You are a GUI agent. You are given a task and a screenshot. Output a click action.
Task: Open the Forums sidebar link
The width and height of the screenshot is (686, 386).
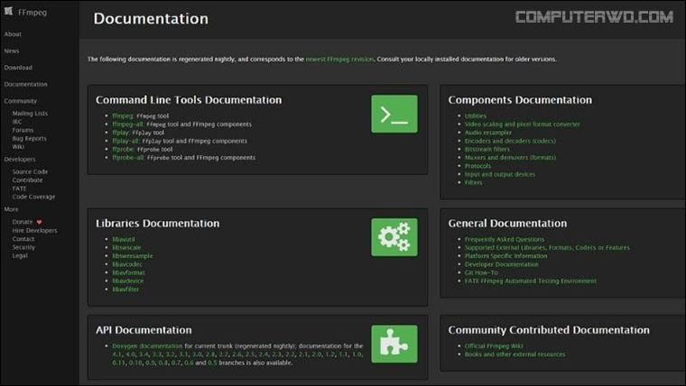coord(23,130)
